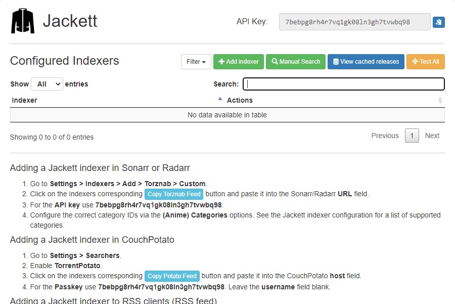The width and height of the screenshot is (455, 304).
Task: Click the API key in Sonarr step 3
Action: tap(159, 205)
